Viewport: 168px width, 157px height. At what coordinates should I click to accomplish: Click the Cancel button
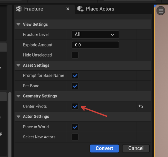point(136,148)
